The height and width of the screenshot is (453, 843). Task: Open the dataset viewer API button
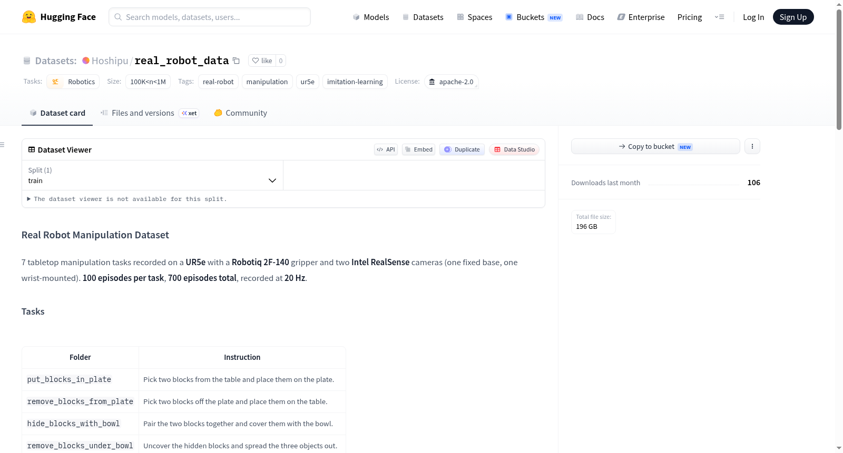[386, 149]
